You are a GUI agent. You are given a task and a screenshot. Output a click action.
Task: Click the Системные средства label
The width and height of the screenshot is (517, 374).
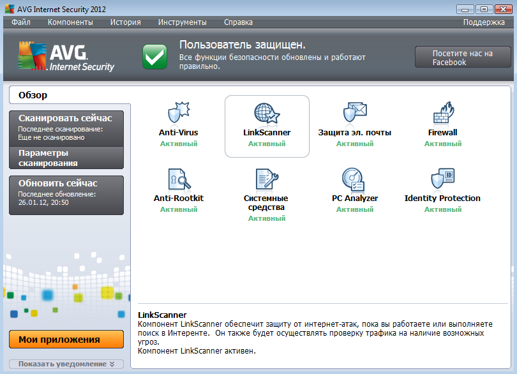266,202
